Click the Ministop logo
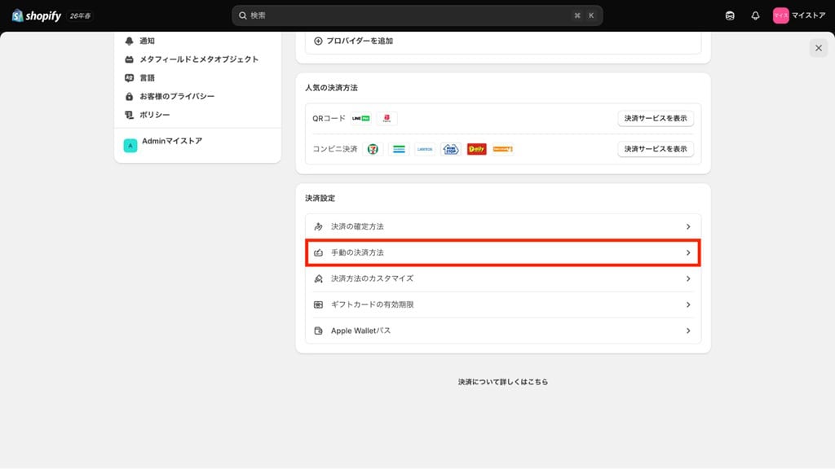Screen dimensions: 835x469 point(450,149)
